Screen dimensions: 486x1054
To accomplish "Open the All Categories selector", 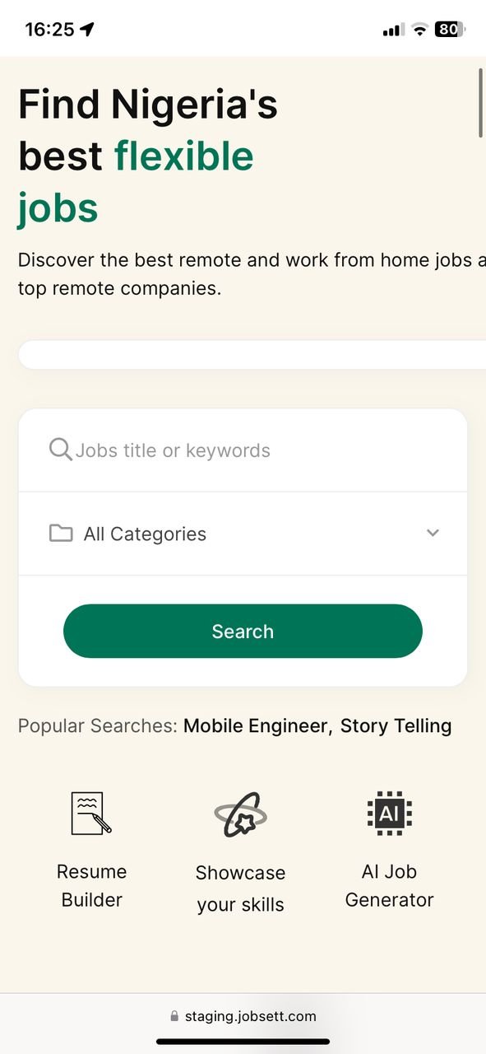I will (x=243, y=534).
